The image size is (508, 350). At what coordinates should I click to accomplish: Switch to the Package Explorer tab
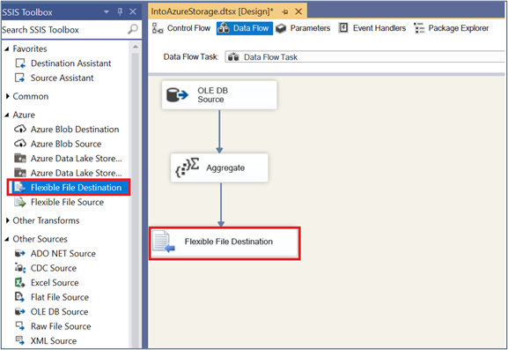pos(452,28)
